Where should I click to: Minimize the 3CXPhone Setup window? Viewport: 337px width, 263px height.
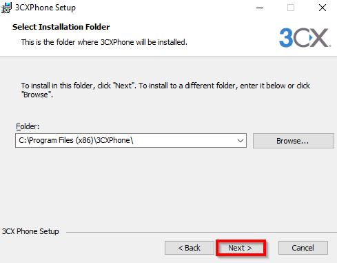(x=260, y=8)
